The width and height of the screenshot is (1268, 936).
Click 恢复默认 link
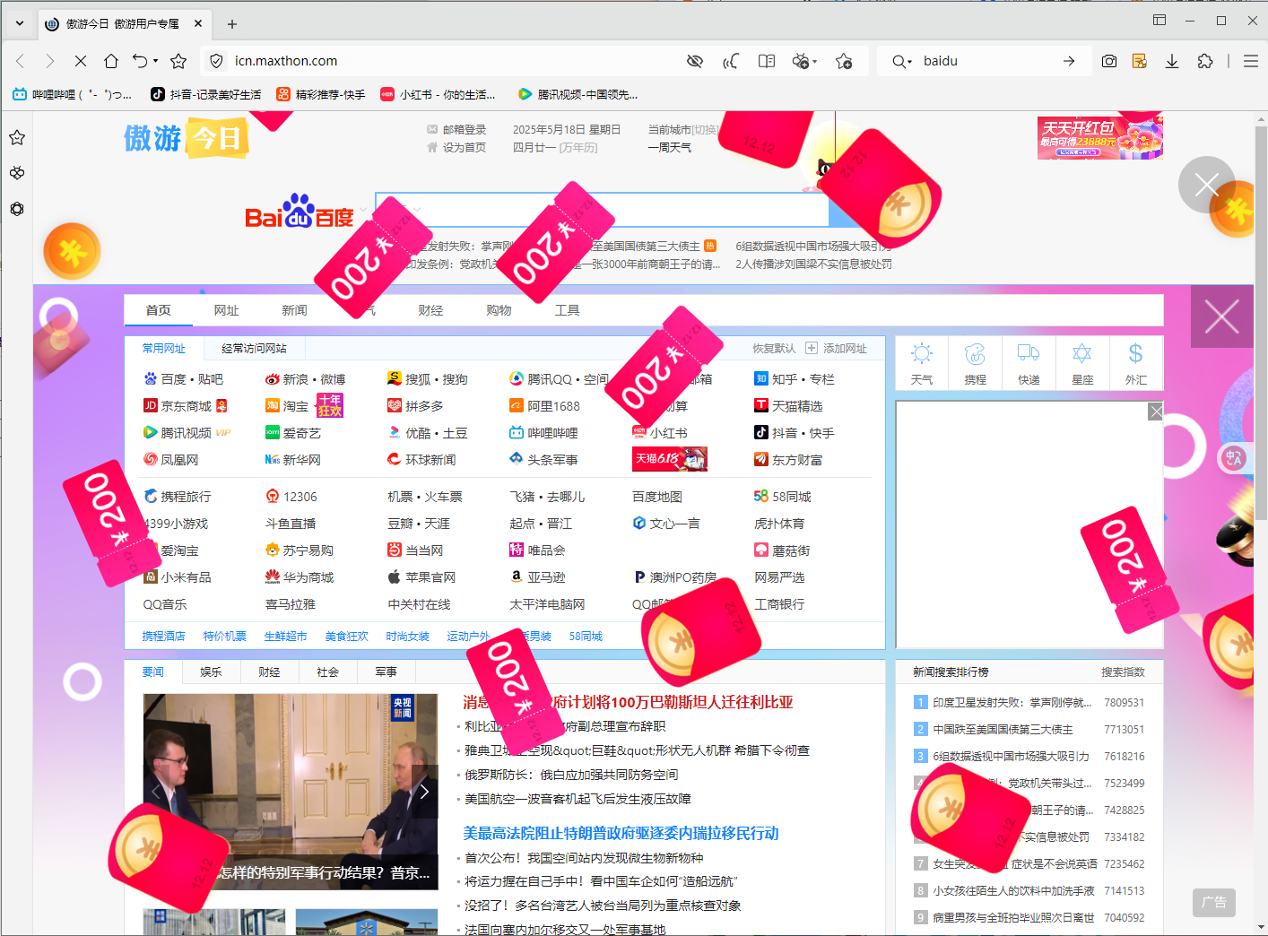click(773, 349)
